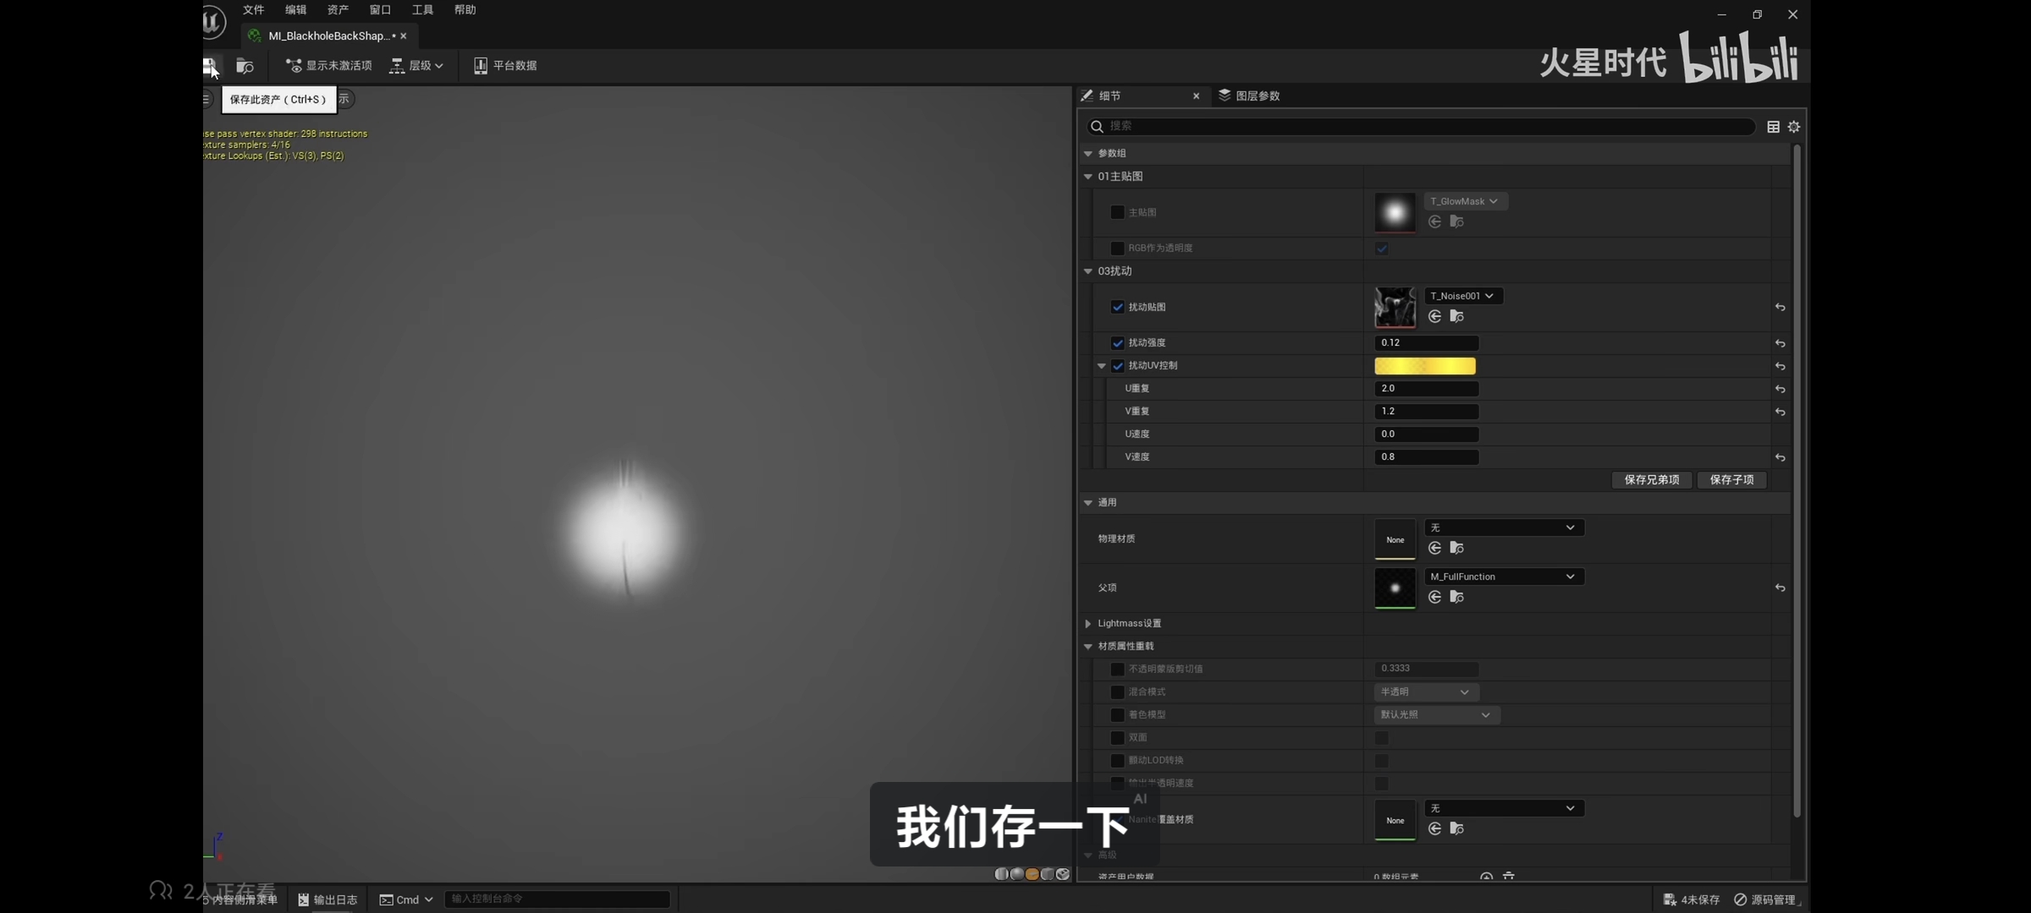
Task: Open the details panel settings gear
Action: click(x=1793, y=127)
